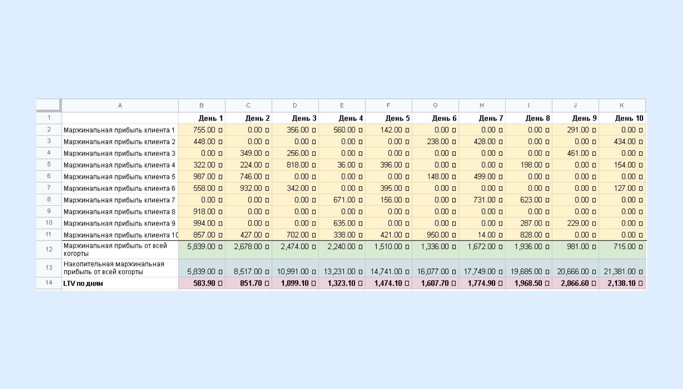The width and height of the screenshot is (683, 389).
Task: Click cell with value 36.00
Action: pyautogui.click(x=342, y=165)
